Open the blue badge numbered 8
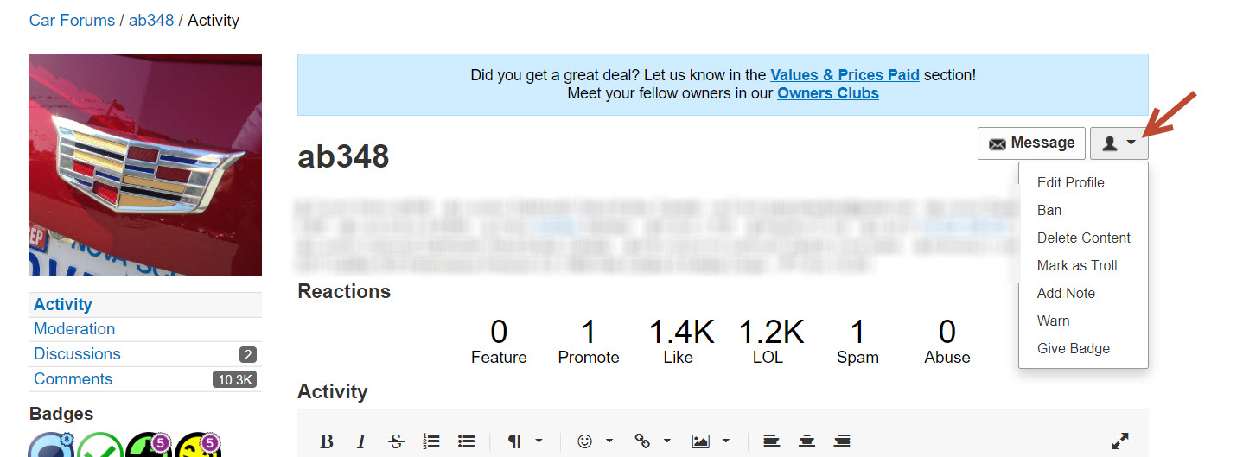 (x=52, y=445)
